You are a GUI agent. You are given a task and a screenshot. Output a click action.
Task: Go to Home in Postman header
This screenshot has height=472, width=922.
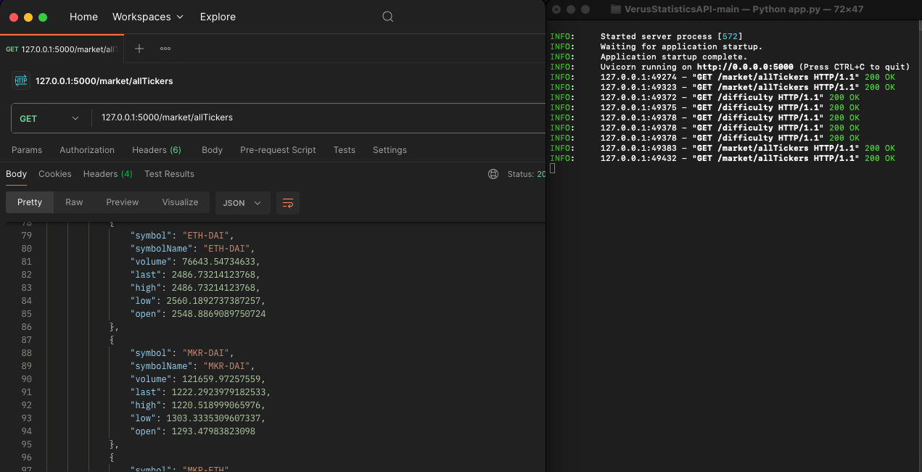pos(83,17)
